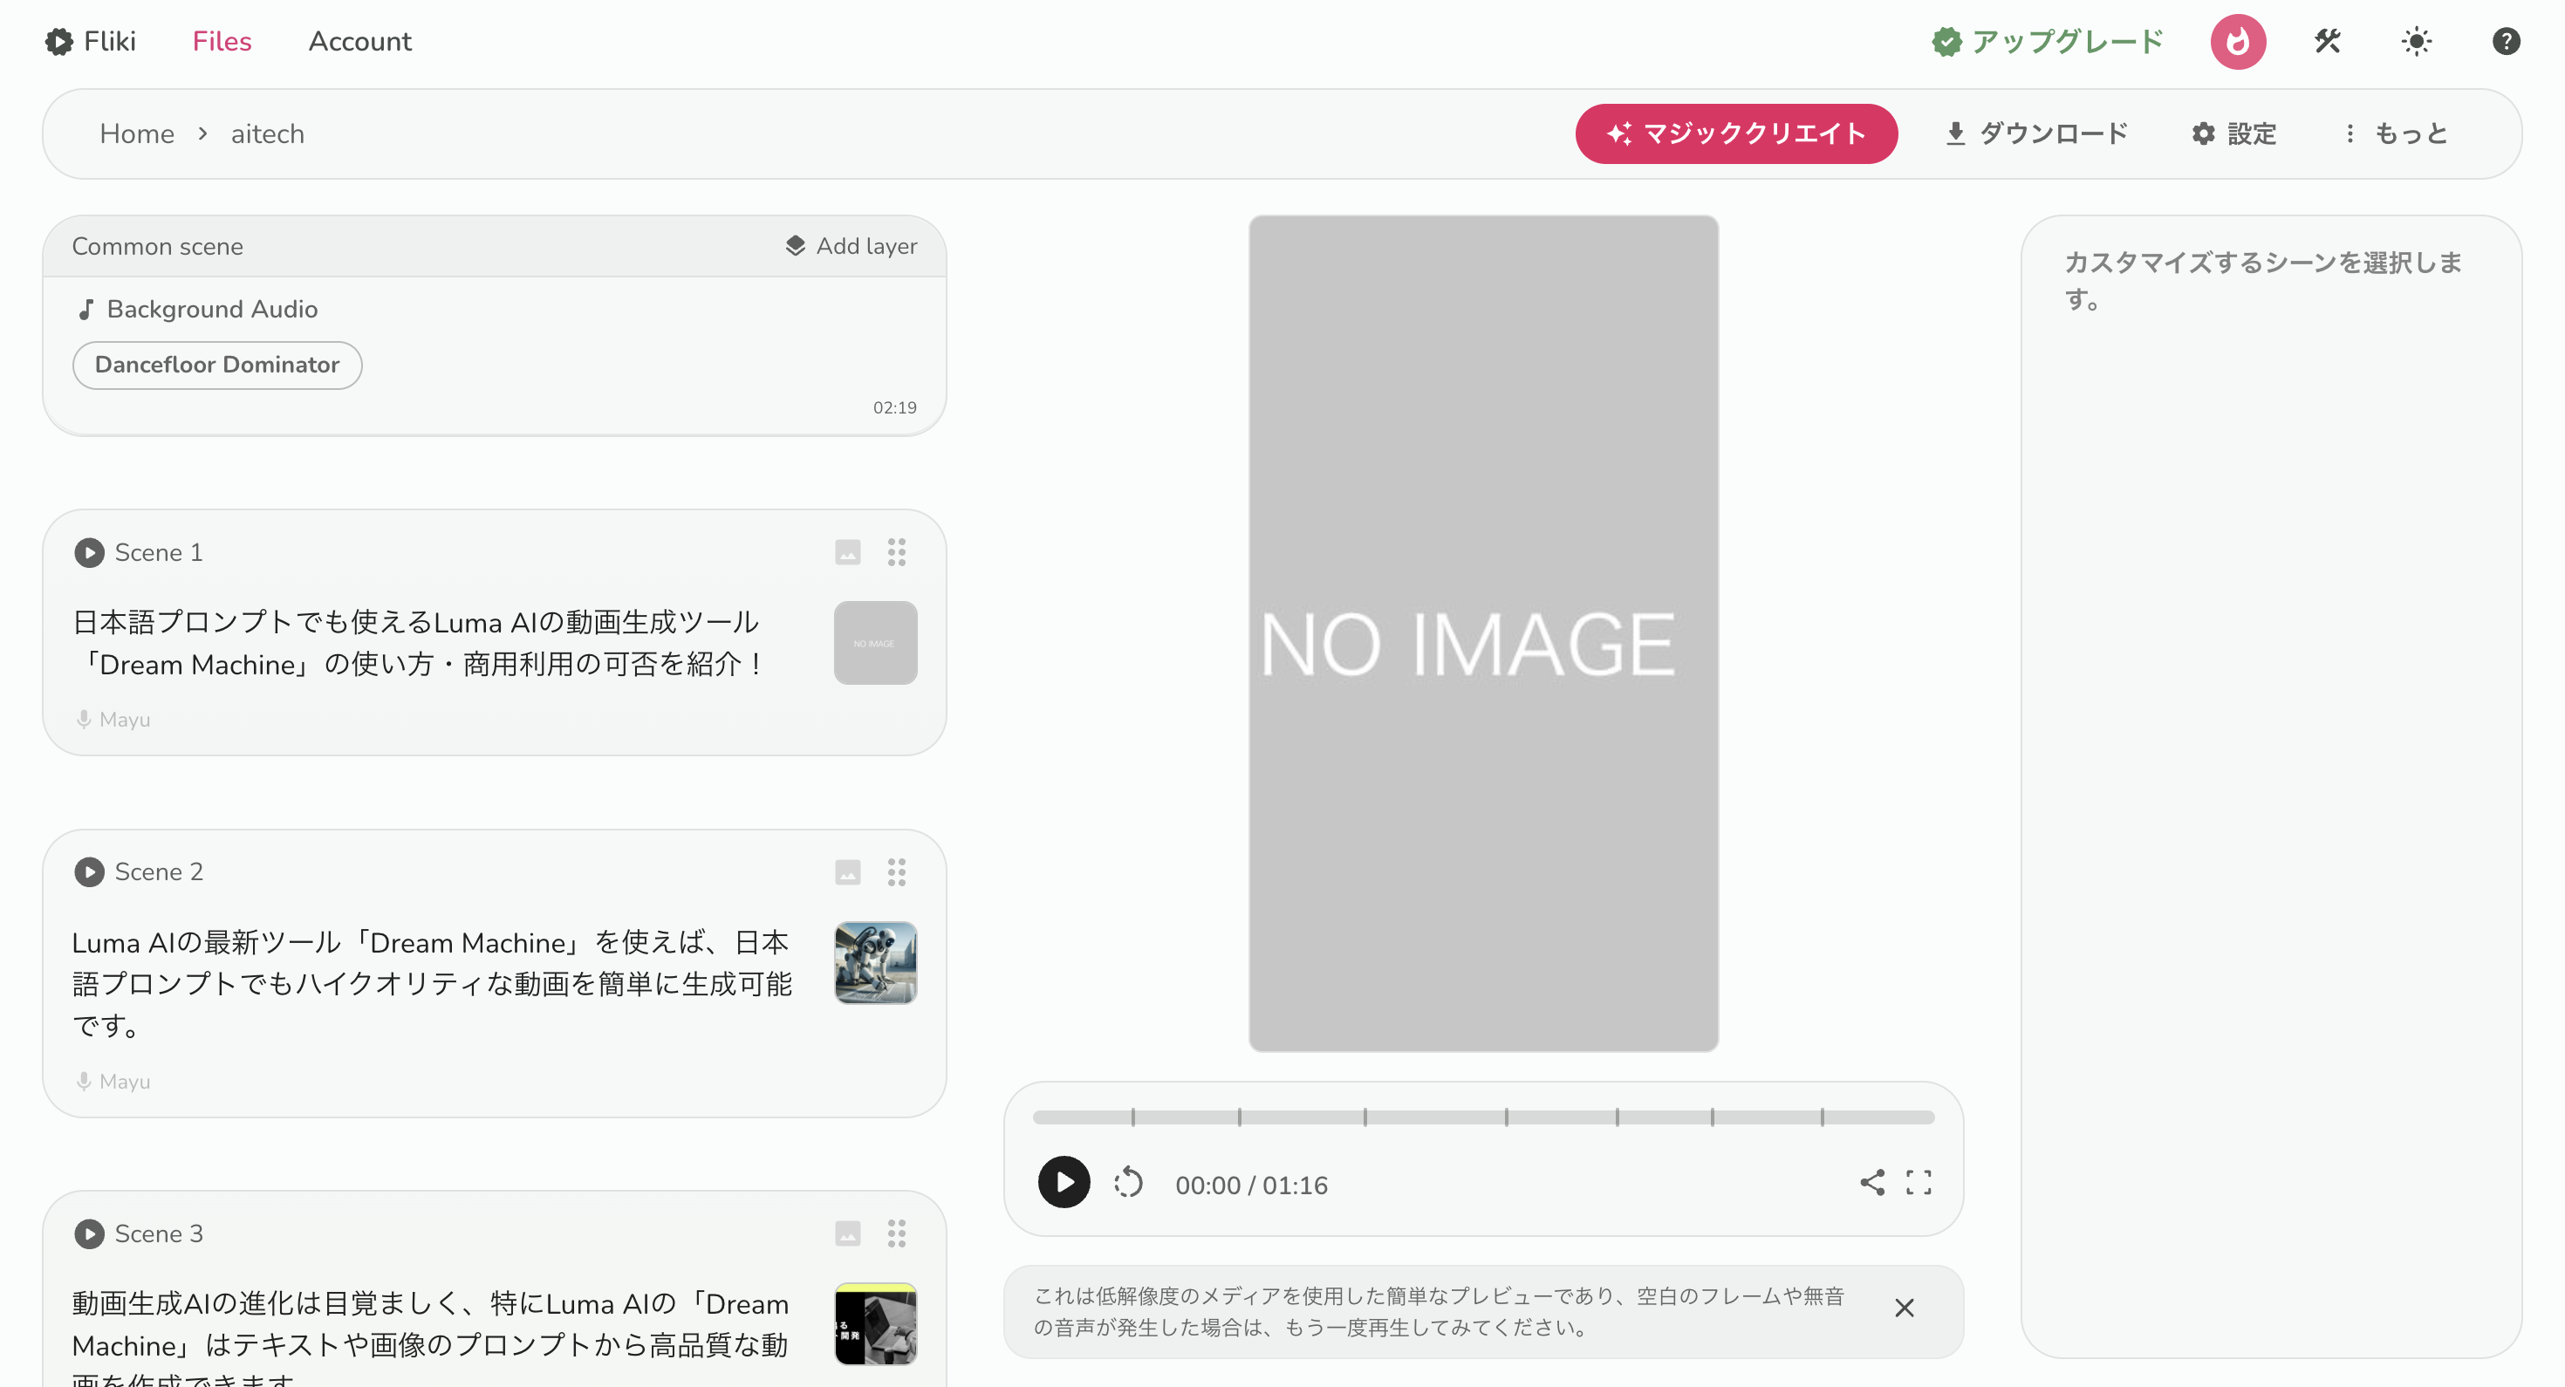Select the Scene 1 script text
The width and height of the screenshot is (2565, 1387).
[x=418, y=642]
